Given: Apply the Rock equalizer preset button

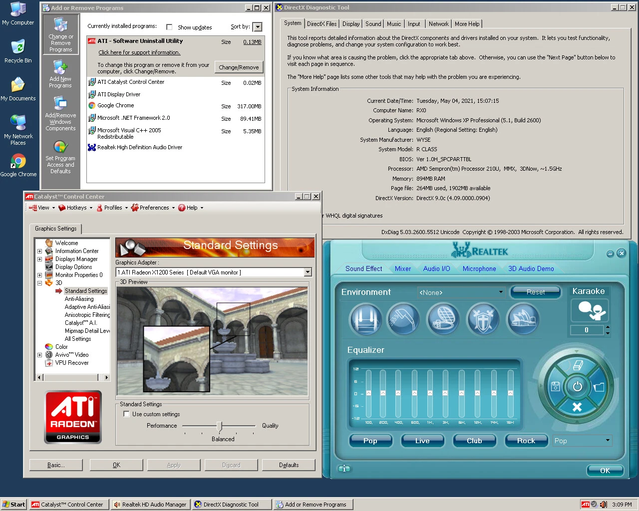Looking at the screenshot, I should (x=526, y=441).
